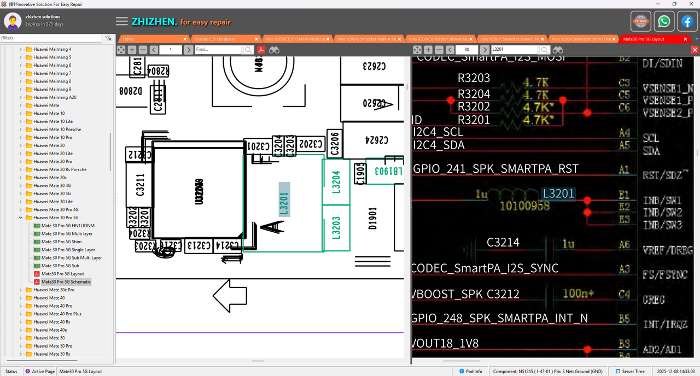Expand the Huawei Mate30e Pro folder
The width and height of the screenshot is (700, 376).
click(x=21, y=290)
